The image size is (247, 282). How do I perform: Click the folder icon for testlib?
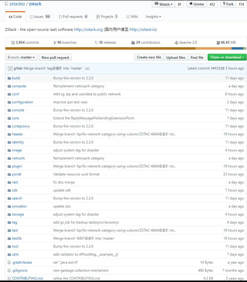(9, 238)
